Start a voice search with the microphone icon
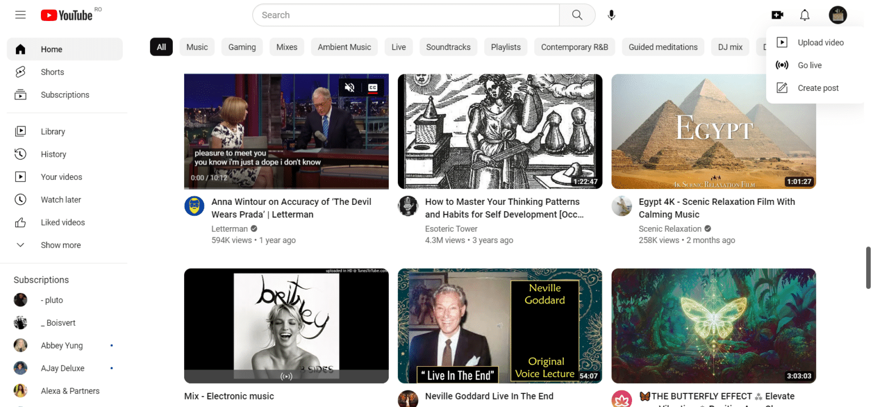The width and height of the screenshot is (873, 407). click(x=612, y=15)
